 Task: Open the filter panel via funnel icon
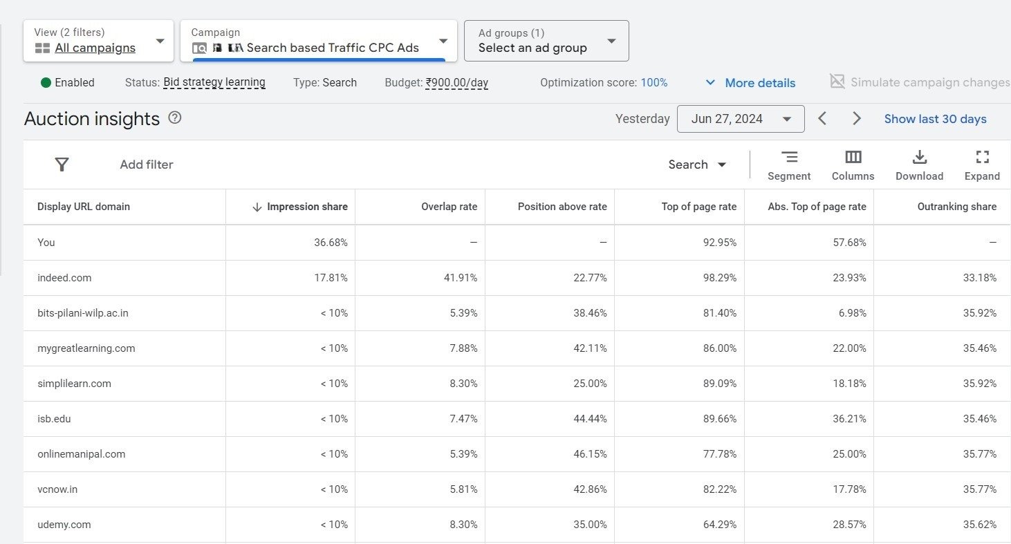(x=62, y=165)
